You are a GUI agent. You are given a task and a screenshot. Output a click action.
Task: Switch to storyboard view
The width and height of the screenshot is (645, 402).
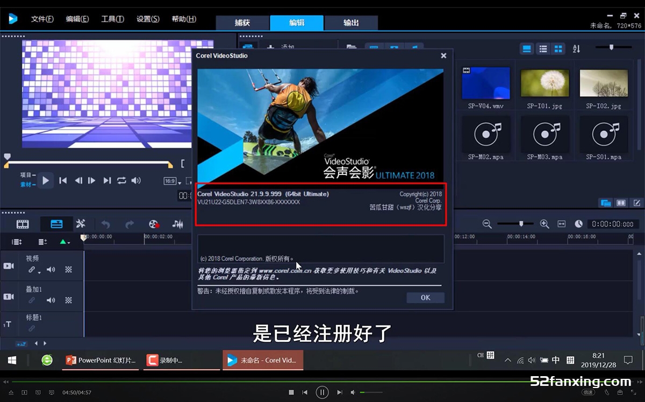click(x=23, y=224)
